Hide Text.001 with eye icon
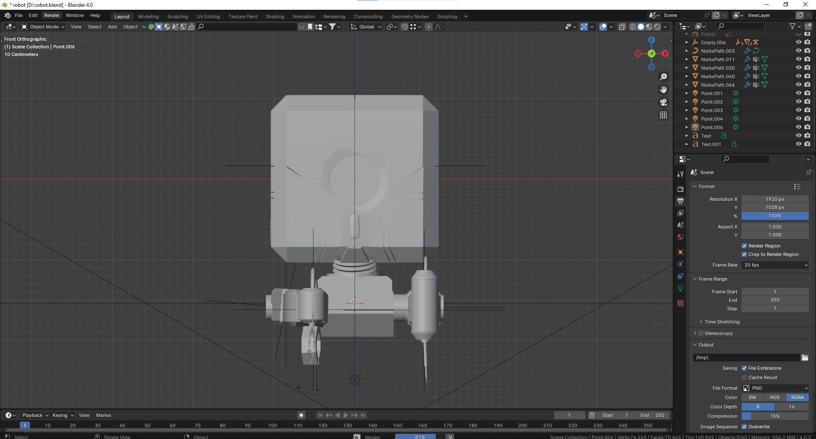Viewport: 816px width, 439px height. (799, 144)
